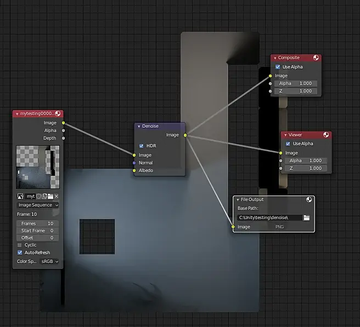The image size is (360, 327).
Task: Click the Start Frame value field
Action: (38, 231)
